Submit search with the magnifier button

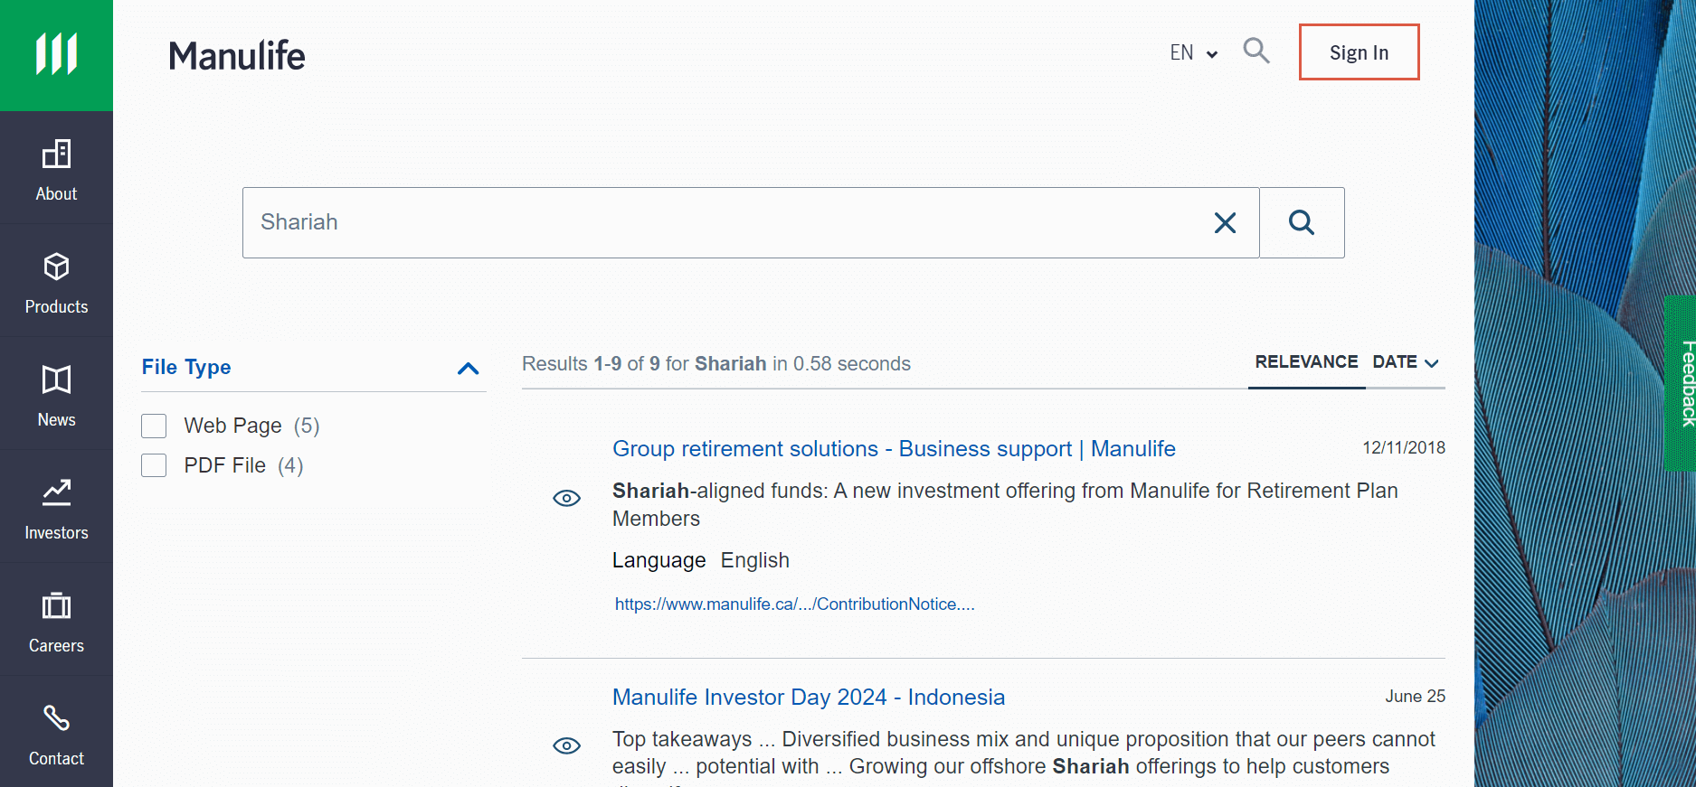pyautogui.click(x=1302, y=222)
